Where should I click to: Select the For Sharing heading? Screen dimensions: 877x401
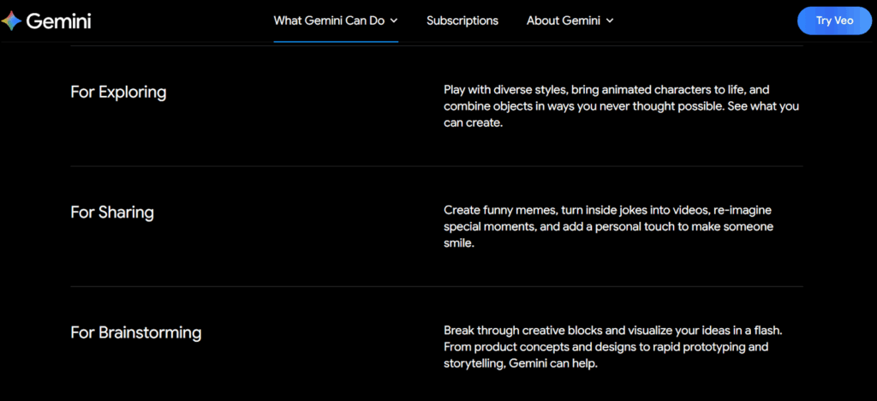pyautogui.click(x=112, y=212)
